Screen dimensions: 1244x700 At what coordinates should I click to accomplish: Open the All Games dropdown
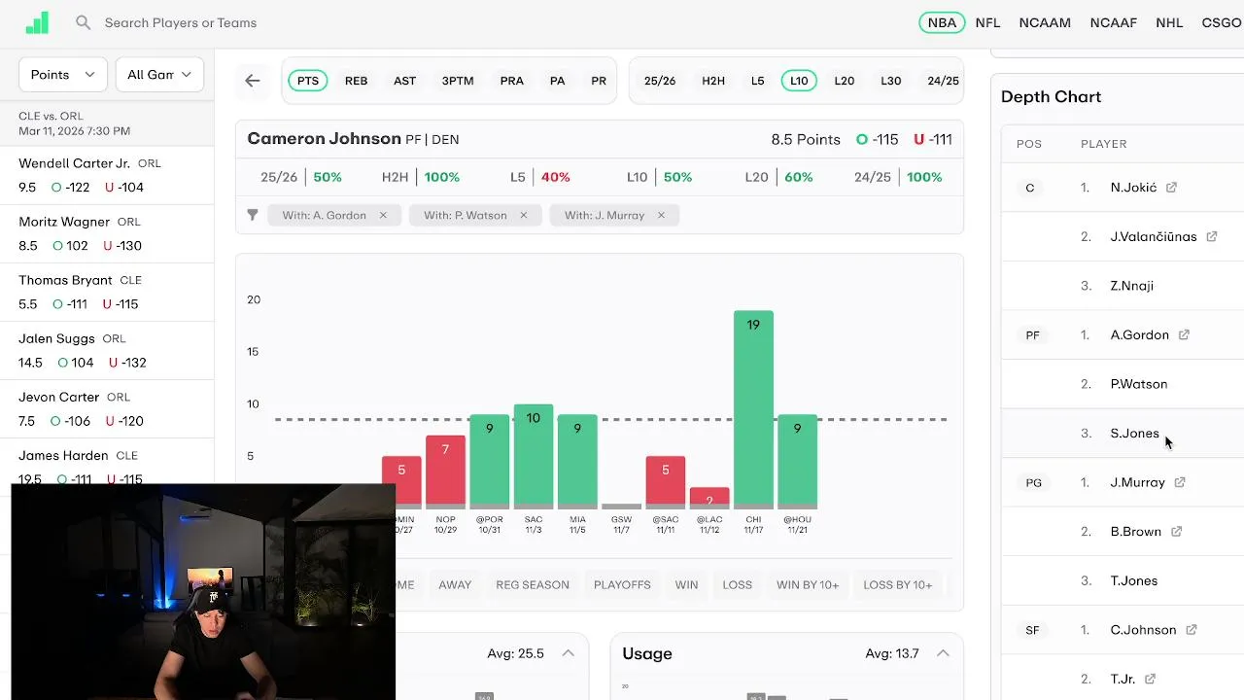pos(159,74)
